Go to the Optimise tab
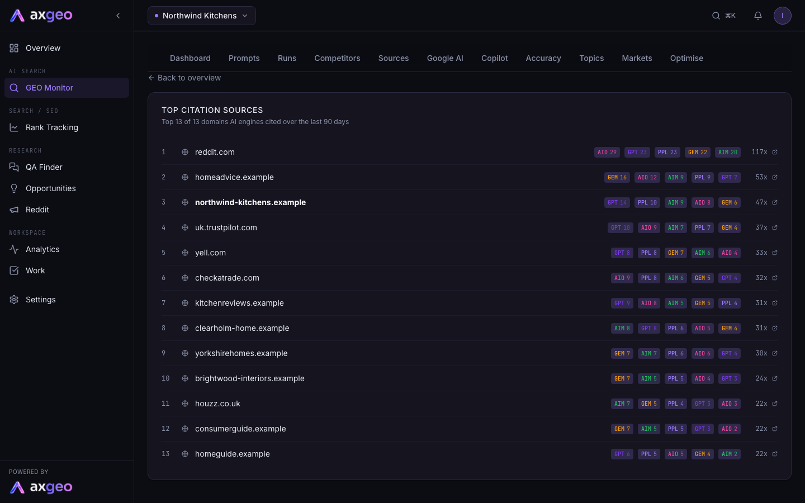Screen dimensions: 805x503 coord(686,58)
